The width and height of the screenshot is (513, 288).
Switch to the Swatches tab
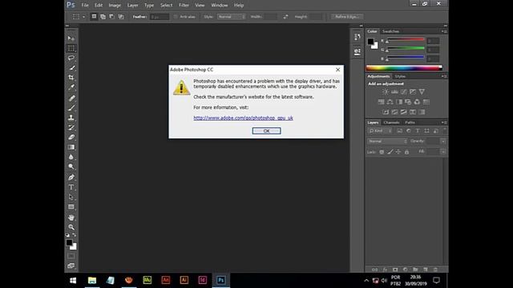click(390, 31)
